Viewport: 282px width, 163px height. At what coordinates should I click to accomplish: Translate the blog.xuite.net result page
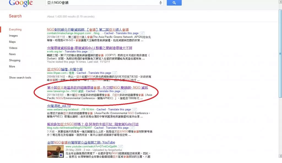point(117,128)
